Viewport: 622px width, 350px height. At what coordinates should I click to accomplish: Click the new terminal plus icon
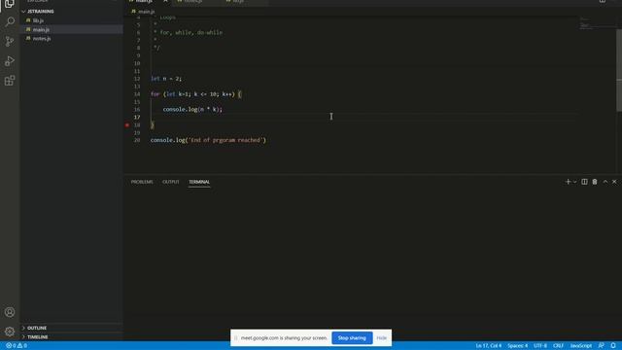click(x=568, y=182)
